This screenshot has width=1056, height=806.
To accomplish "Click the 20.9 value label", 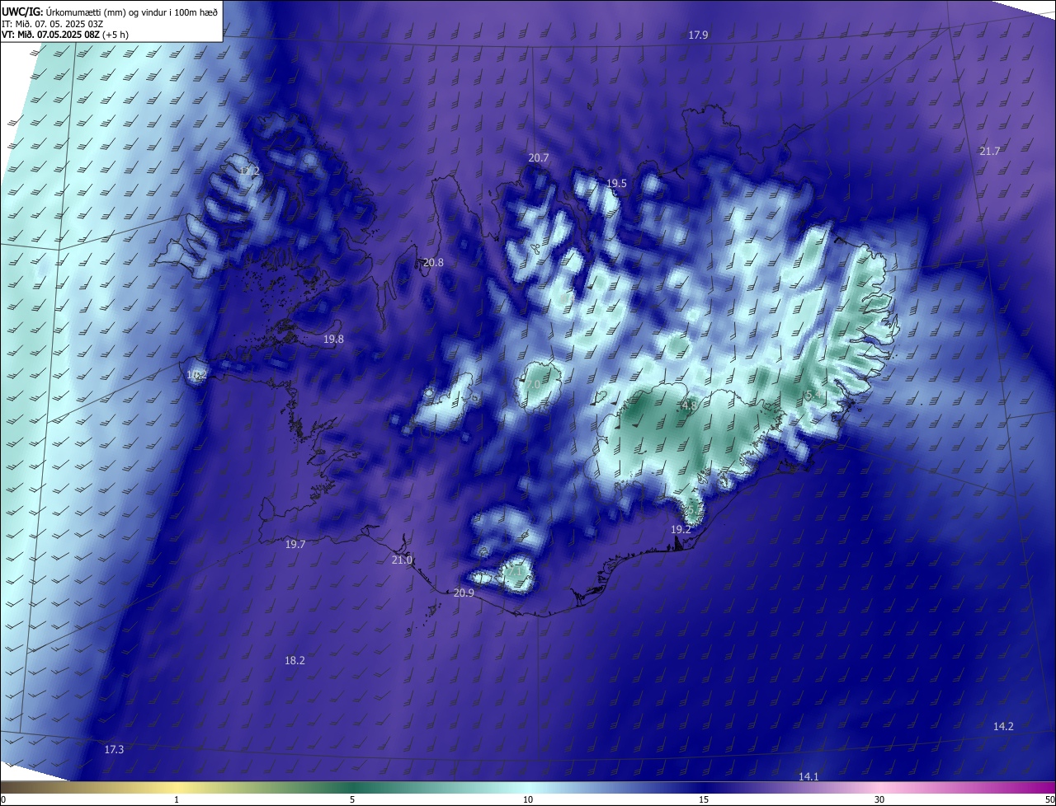I will [464, 593].
